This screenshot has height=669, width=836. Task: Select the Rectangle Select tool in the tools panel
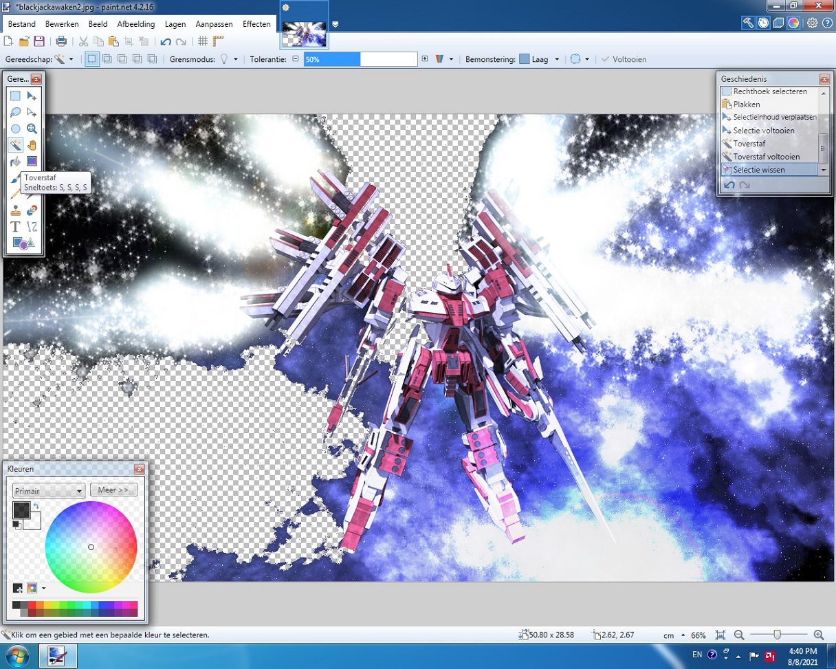pyautogui.click(x=15, y=96)
